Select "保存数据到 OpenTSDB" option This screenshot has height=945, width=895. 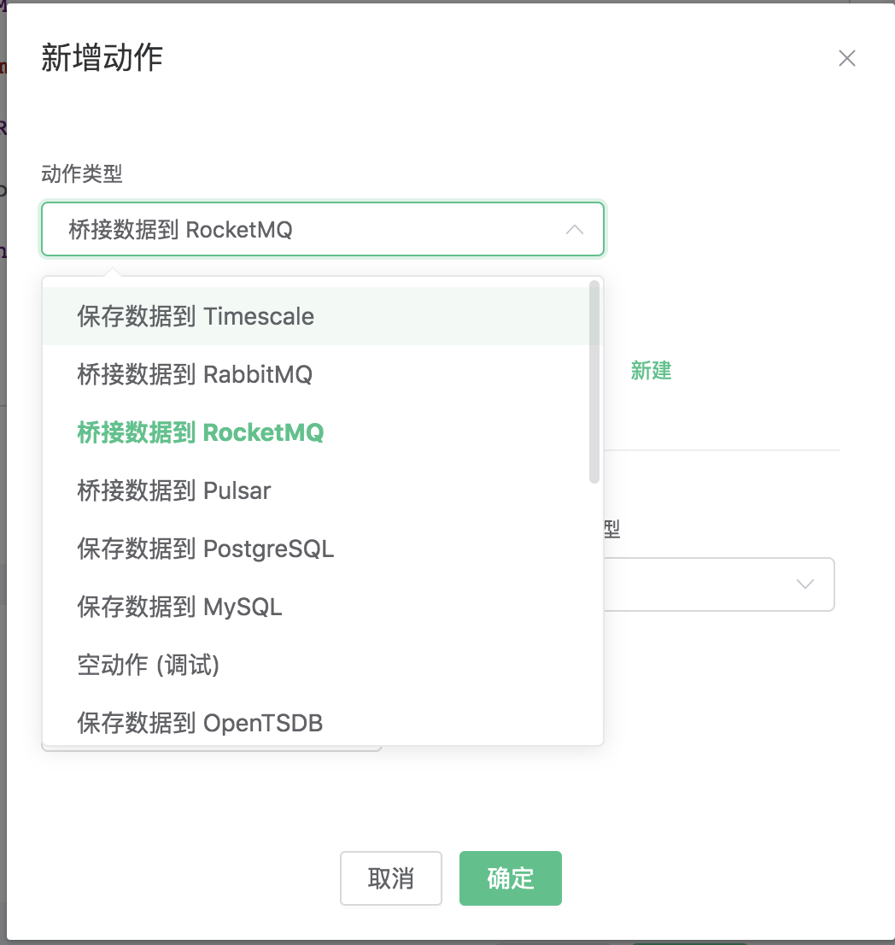[x=198, y=723]
